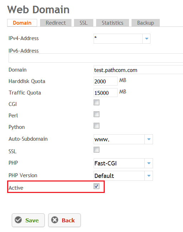183x232 pixels.
Task: Click the X icon on Back button
Action: (x=55, y=220)
